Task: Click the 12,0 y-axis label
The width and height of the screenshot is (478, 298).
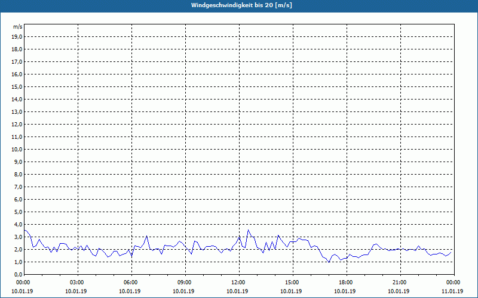Action: (17, 125)
